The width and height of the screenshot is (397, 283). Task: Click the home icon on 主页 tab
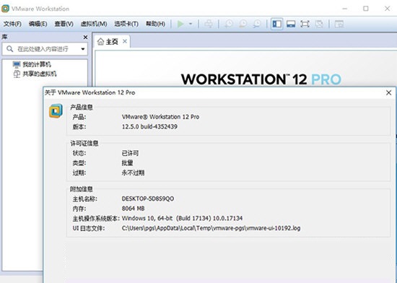click(100, 42)
